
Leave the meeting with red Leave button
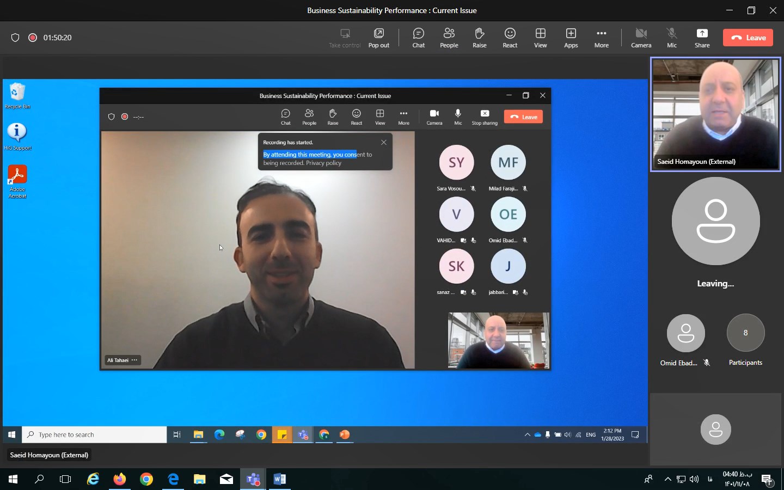coord(748,38)
